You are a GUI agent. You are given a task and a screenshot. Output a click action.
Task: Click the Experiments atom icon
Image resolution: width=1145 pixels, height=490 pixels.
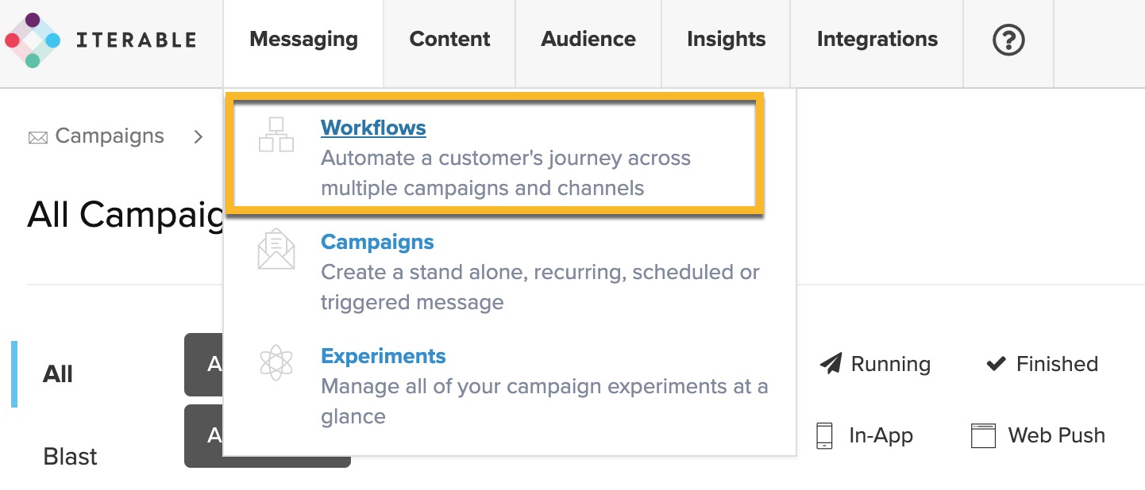point(276,363)
